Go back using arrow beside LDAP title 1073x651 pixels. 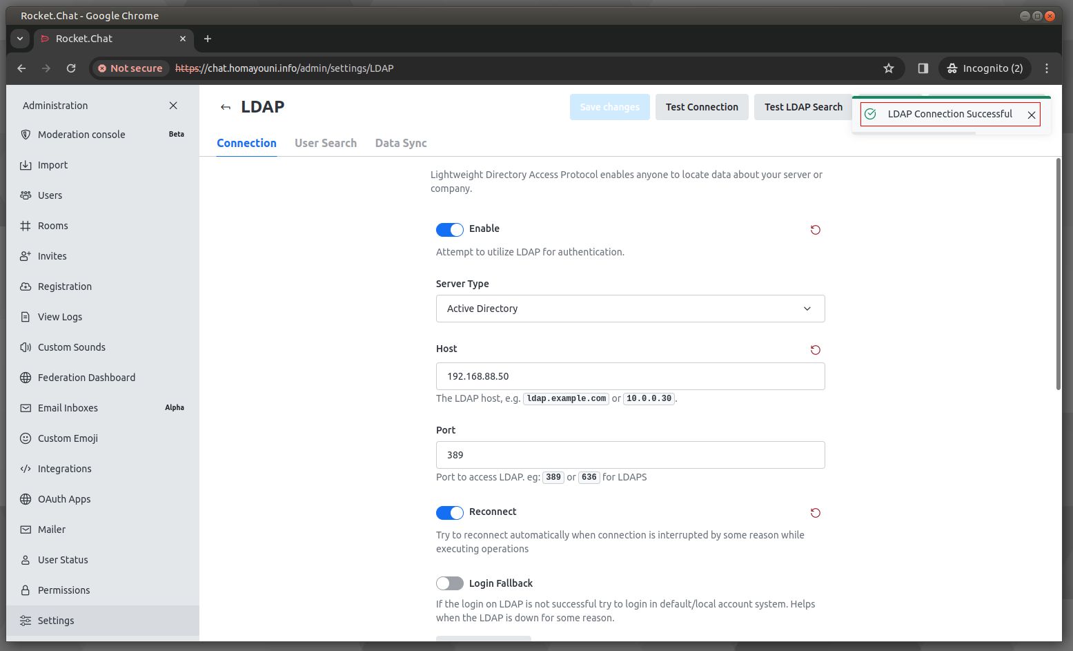click(x=226, y=107)
